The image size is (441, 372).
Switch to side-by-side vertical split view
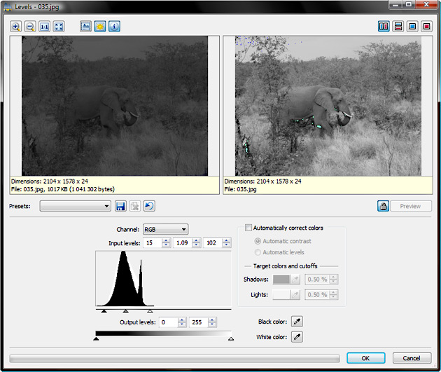tap(384, 27)
